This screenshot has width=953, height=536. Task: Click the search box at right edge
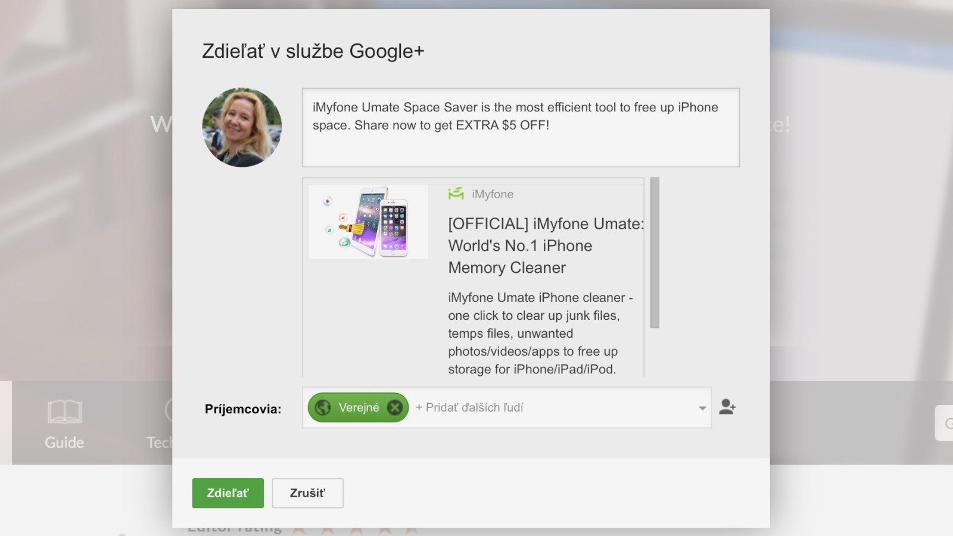coord(944,423)
